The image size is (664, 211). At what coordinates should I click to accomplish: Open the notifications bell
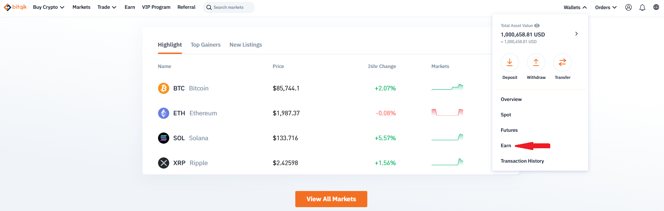pyautogui.click(x=642, y=7)
